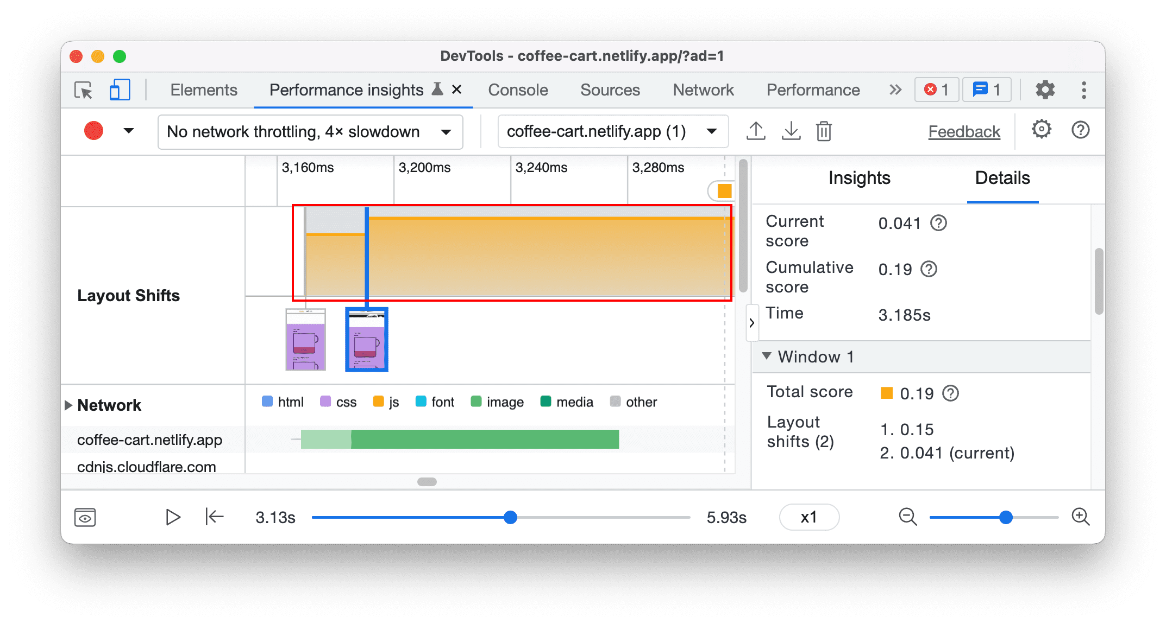Click the delete/trash performance profile icon

point(823,131)
